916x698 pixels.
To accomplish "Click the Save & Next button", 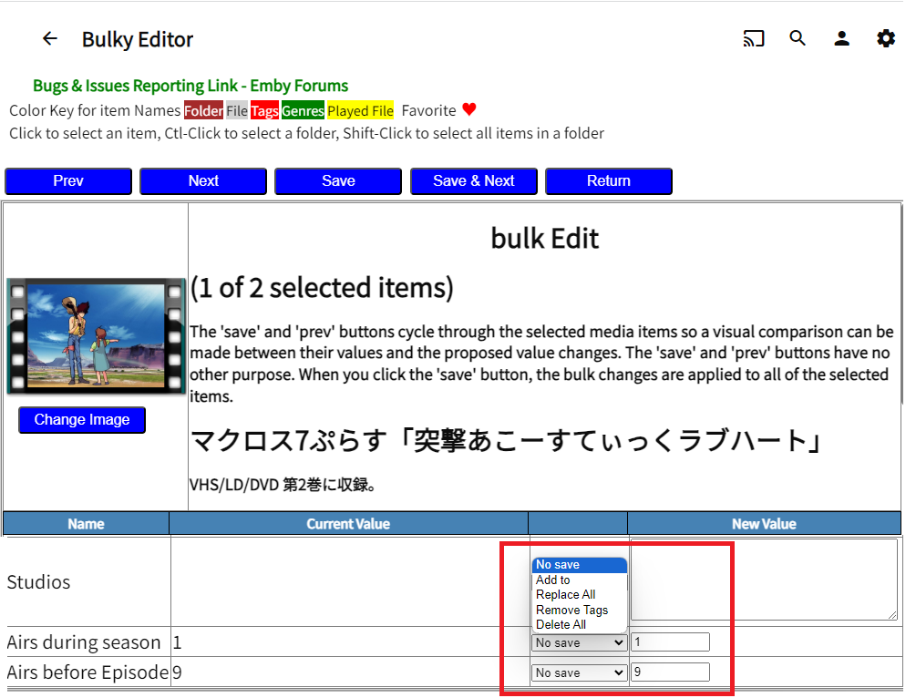I will pos(474,180).
